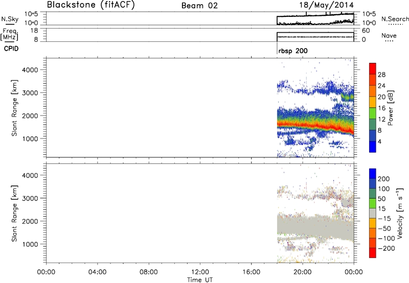Click the red bottom segment of Velocity color bar
Viewport: 409px width, 283px height.
tap(373, 253)
